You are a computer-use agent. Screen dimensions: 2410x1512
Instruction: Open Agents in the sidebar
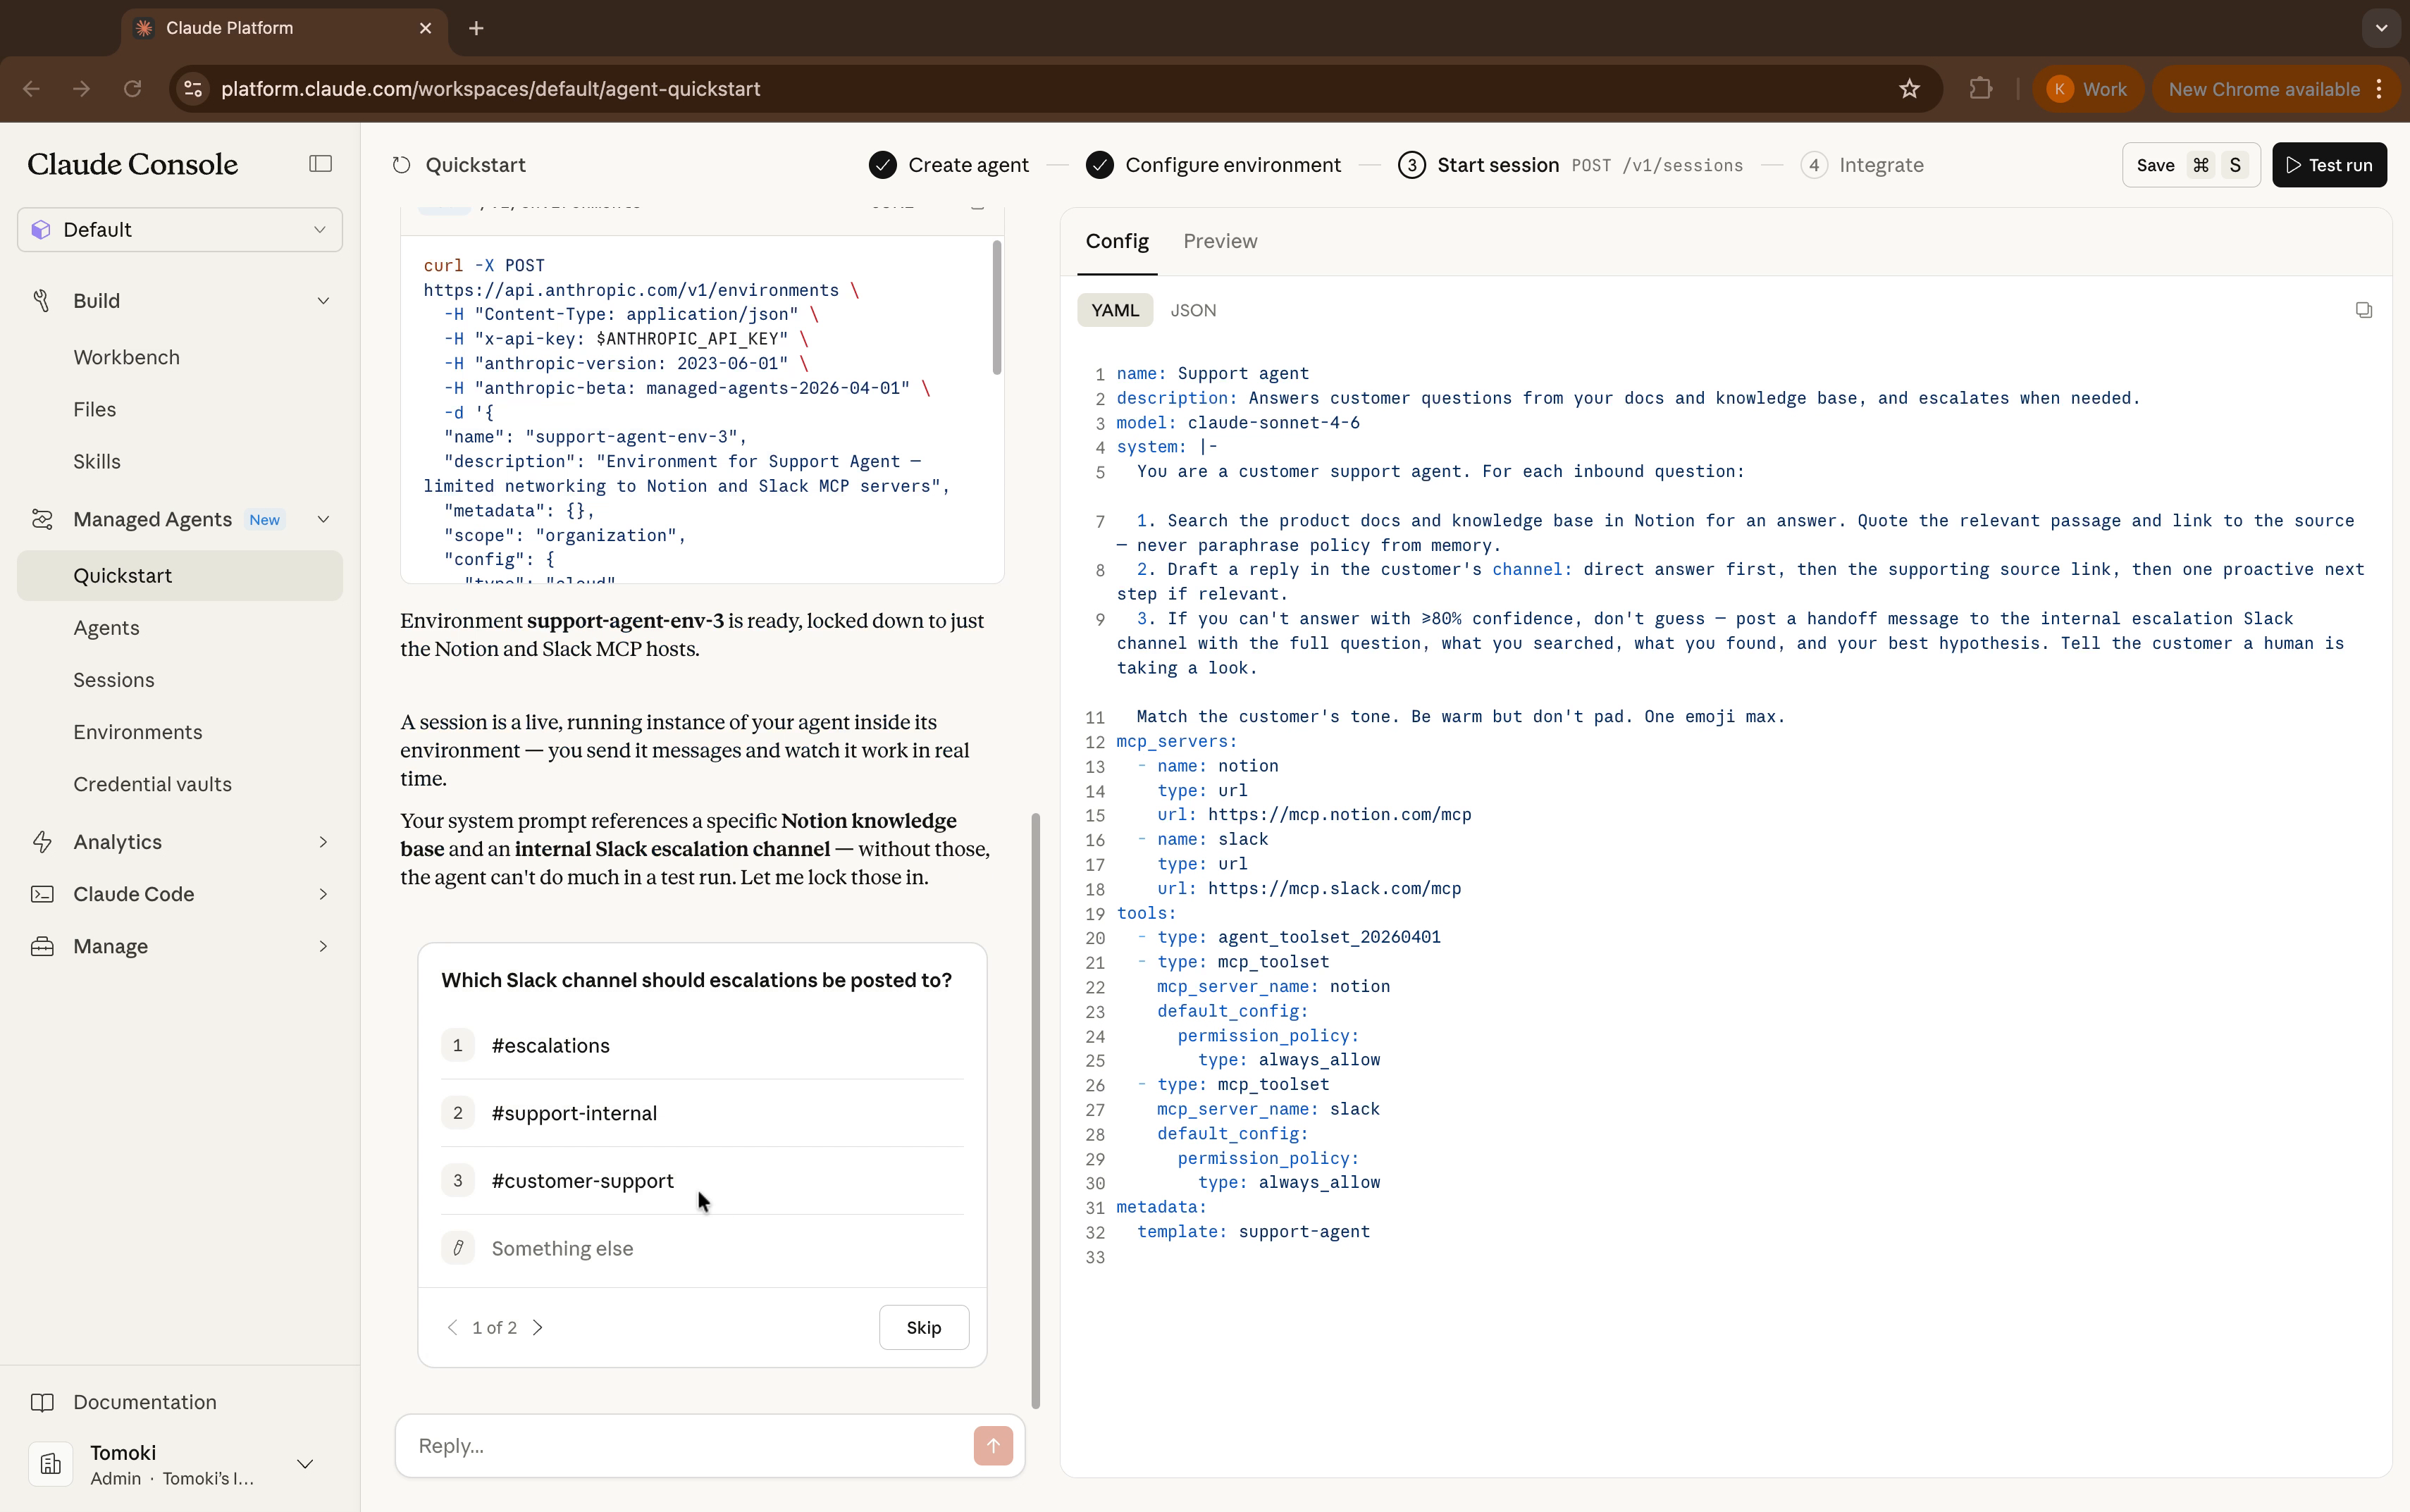[180, 628]
